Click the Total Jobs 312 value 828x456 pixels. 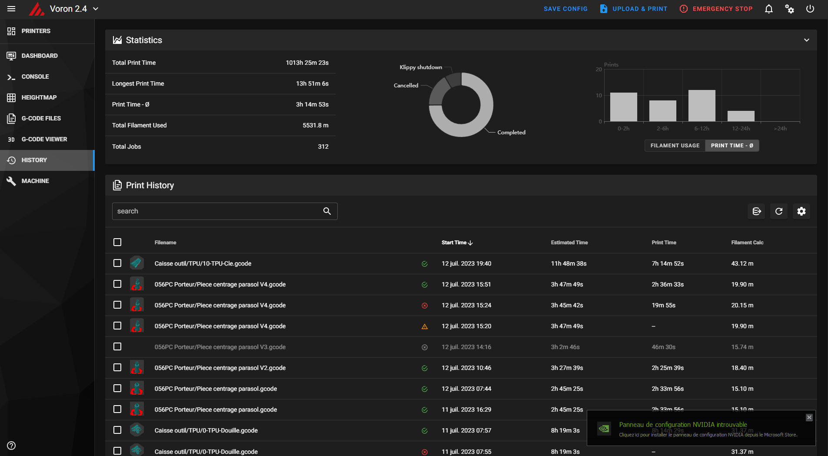pyautogui.click(x=323, y=146)
